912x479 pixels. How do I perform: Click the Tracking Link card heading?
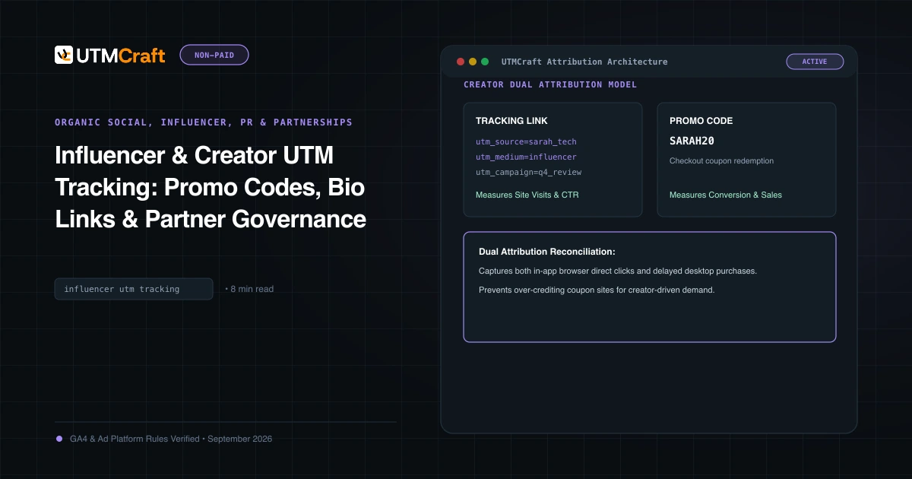pyautogui.click(x=511, y=121)
